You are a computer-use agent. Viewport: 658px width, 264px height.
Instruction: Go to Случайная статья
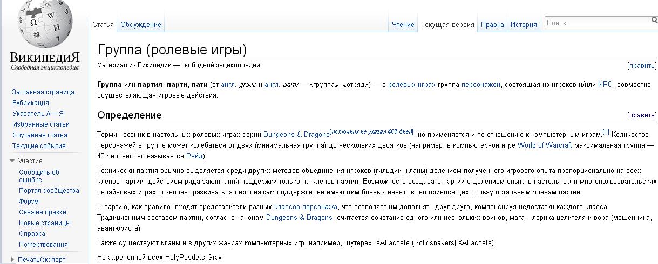(x=40, y=135)
